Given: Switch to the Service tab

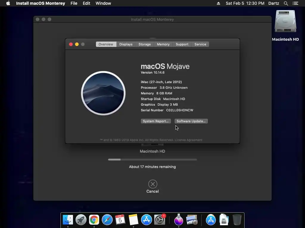Looking at the screenshot, I should (200, 44).
